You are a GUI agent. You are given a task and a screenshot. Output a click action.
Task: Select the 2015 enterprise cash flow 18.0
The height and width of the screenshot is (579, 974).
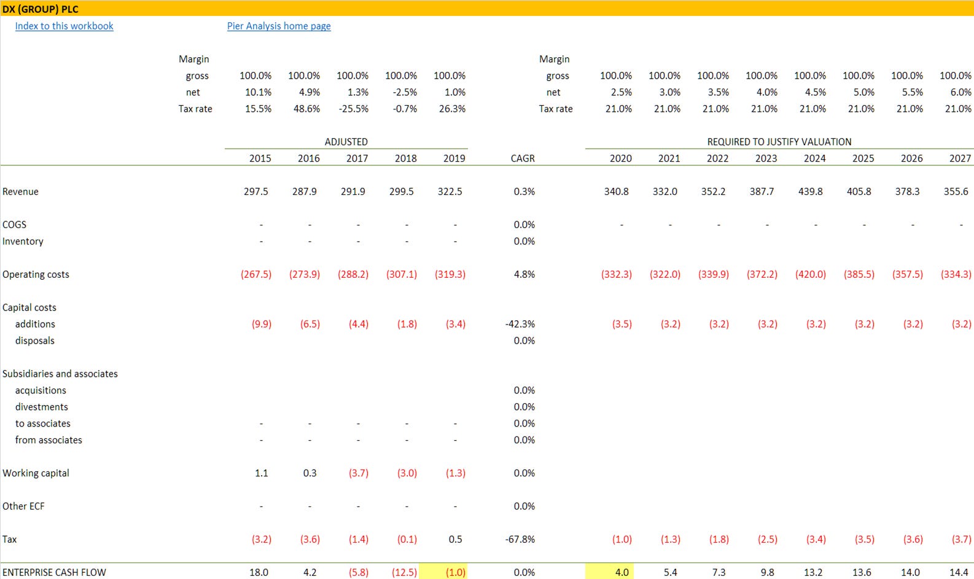259,572
